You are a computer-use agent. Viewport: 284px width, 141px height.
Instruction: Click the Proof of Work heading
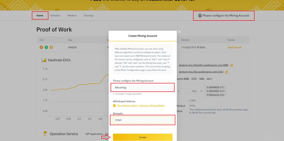coord(54,29)
